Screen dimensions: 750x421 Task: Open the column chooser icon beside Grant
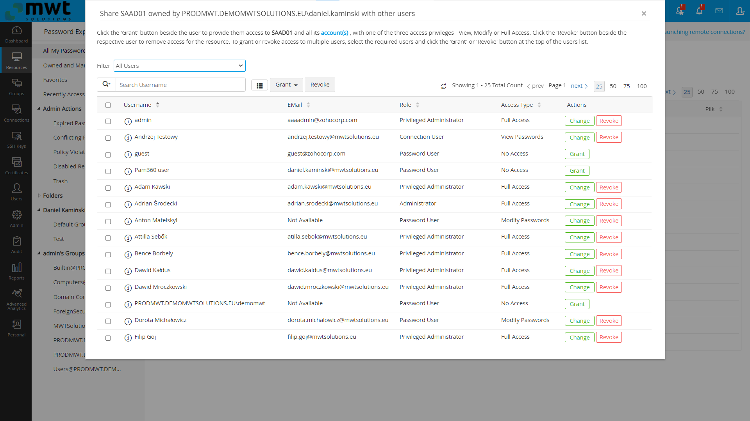(259, 85)
